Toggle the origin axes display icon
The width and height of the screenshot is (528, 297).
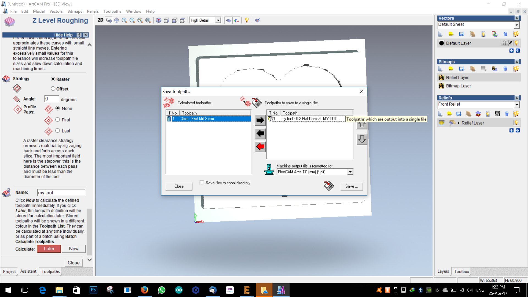click(236, 20)
